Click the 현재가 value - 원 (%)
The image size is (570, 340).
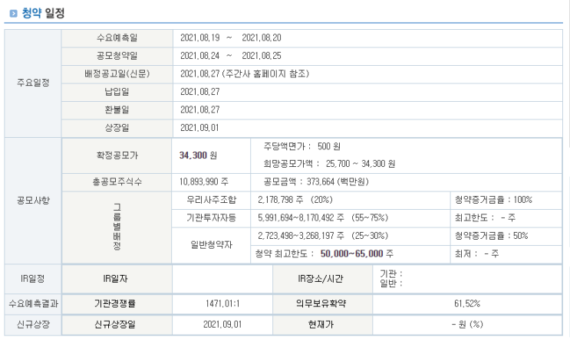467,325
